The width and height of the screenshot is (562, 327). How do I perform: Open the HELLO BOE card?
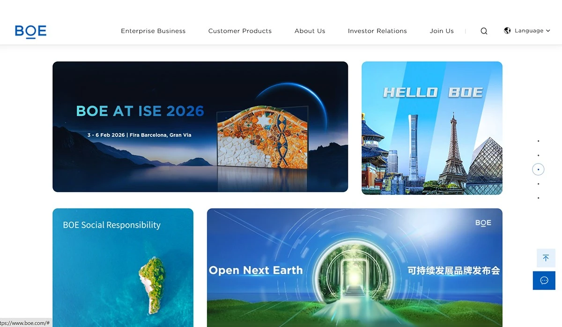[432, 128]
